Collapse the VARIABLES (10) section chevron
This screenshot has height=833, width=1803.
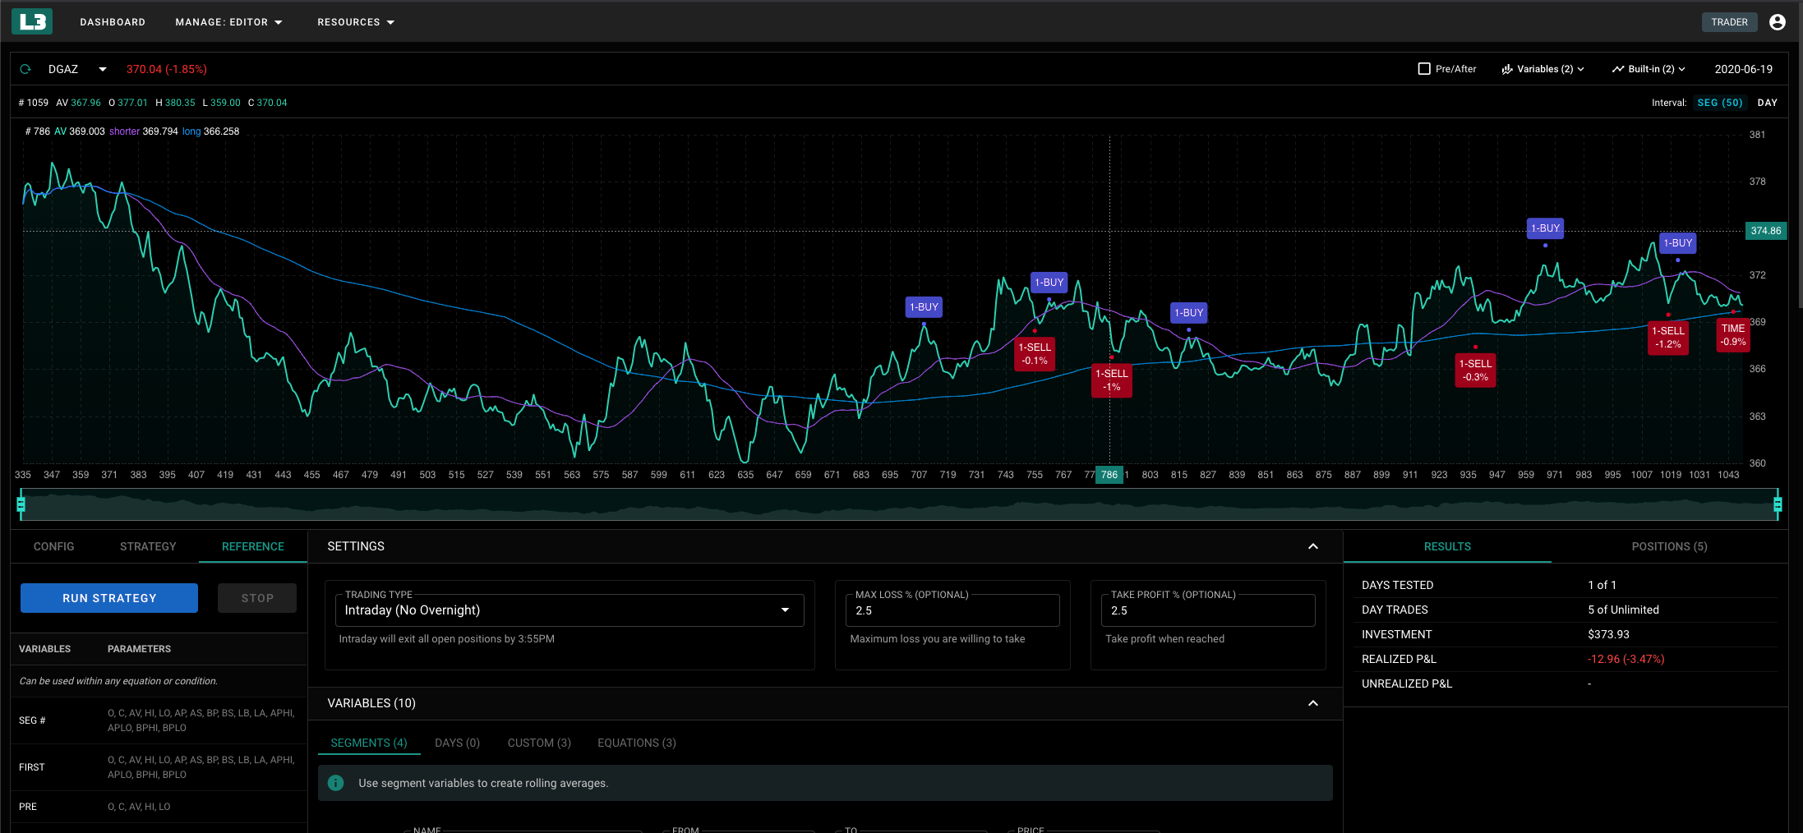click(1312, 703)
